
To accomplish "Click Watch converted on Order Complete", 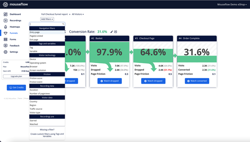I will pos(197,81).
